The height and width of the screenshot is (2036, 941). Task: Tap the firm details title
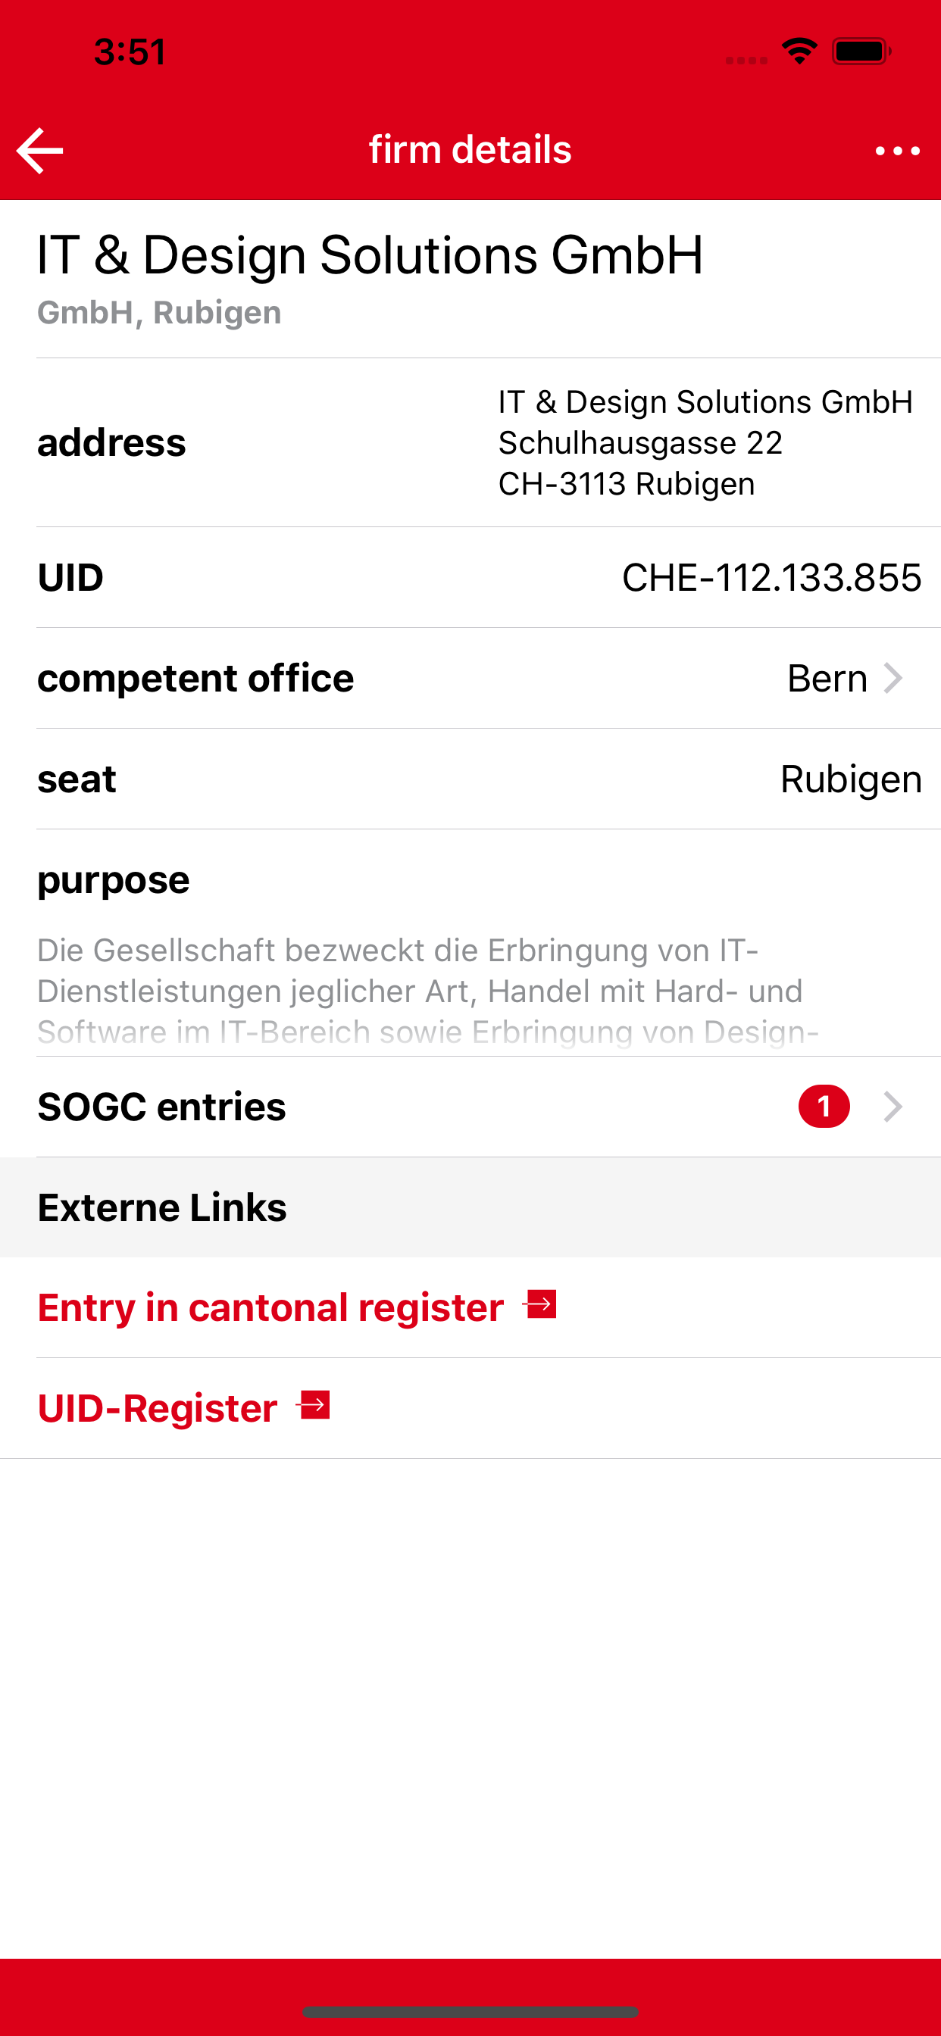pos(470,150)
